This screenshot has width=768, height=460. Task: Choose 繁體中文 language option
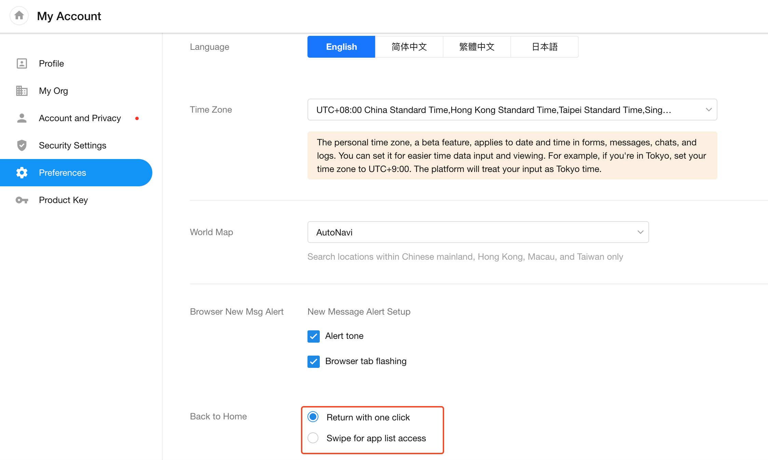click(477, 47)
